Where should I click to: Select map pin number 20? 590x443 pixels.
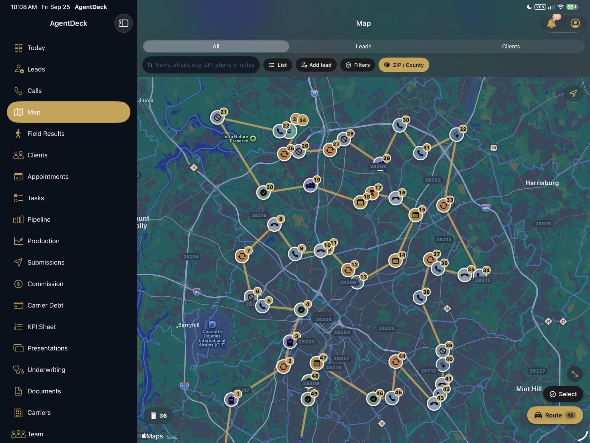(x=263, y=192)
